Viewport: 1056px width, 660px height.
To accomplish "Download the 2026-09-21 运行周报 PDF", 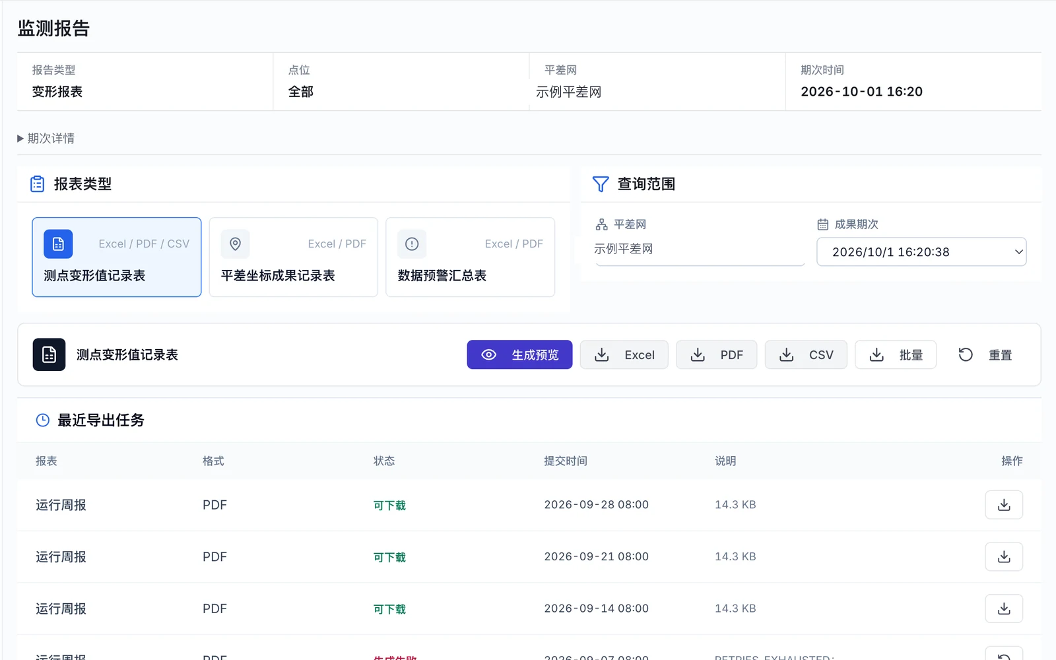I will [1004, 557].
